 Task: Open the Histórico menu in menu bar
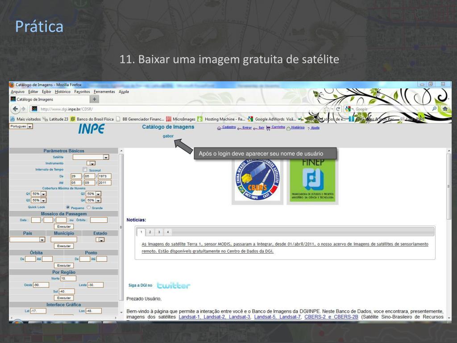(x=62, y=92)
